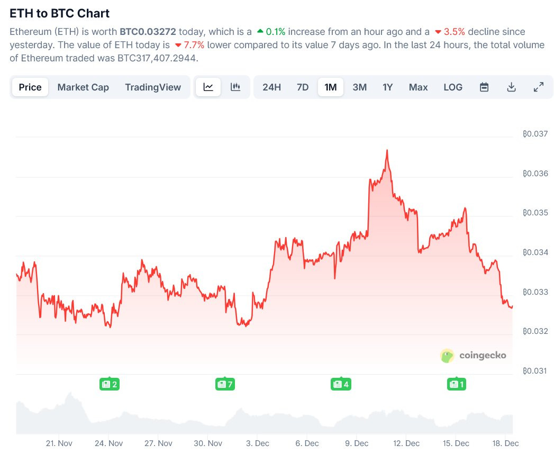Select the 24H time range
The image size is (554, 454).
click(271, 87)
